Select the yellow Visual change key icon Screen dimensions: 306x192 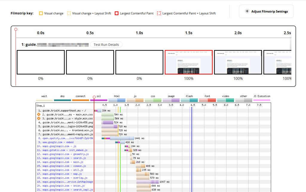click(x=41, y=13)
